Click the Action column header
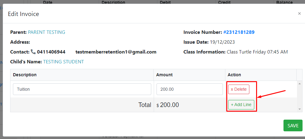The height and width of the screenshot is (139, 305). click(234, 75)
